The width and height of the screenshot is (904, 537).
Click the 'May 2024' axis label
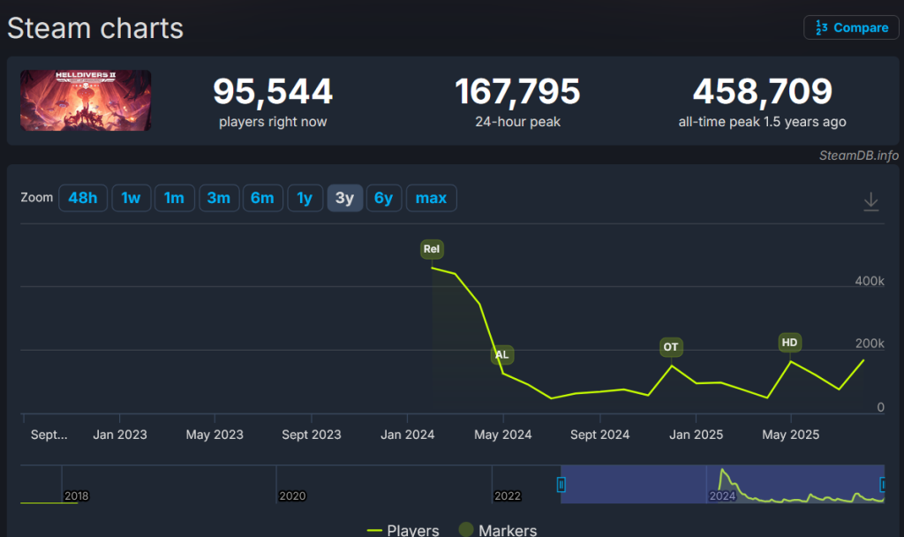[503, 435]
